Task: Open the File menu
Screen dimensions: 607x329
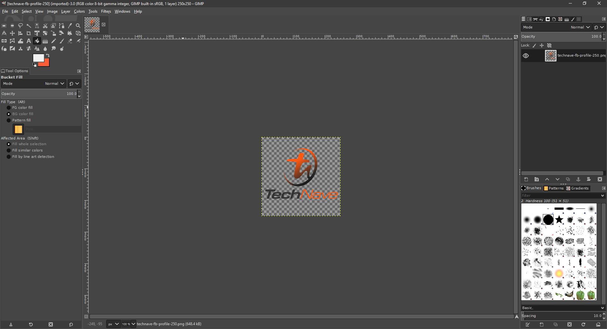Action: click(x=5, y=11)
